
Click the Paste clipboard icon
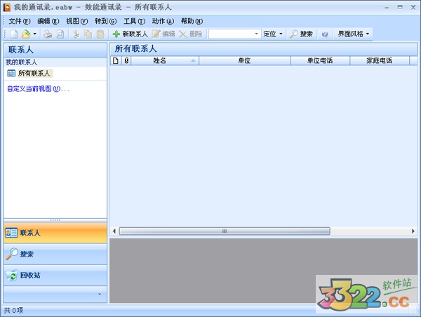(100, 34)
